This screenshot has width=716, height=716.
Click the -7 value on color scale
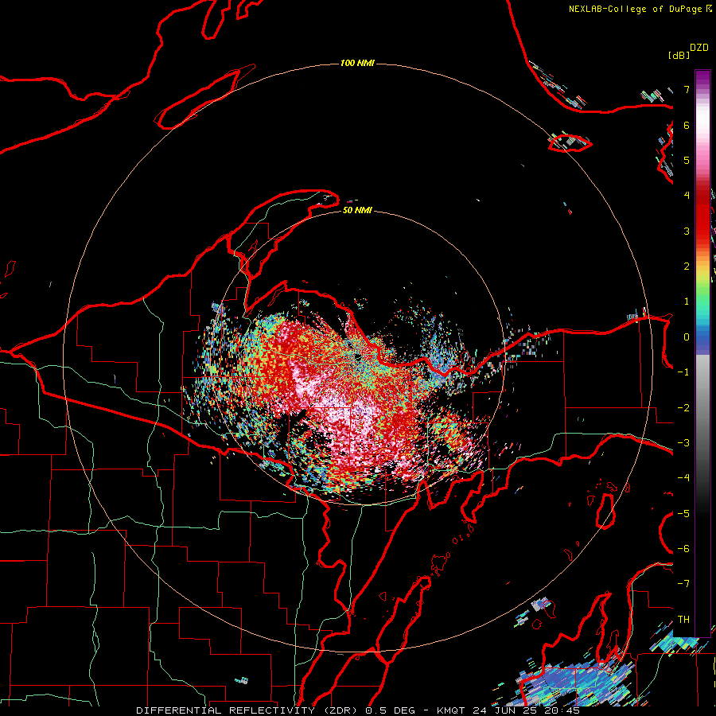(683, 584)
